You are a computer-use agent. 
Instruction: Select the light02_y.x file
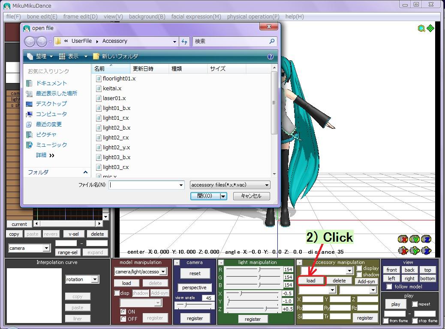point(113,147)
